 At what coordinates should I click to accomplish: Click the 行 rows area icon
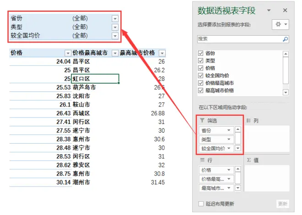pyautogui.click(x=202, y=160)
